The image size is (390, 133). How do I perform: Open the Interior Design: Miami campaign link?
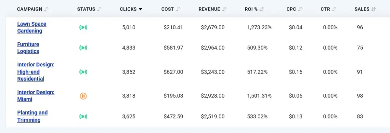click(35, 96)
